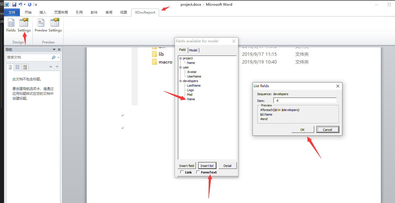This screenshot has height=203, width=395.
Task: Open Settings in the Preview group
Action: pos(55,25)
